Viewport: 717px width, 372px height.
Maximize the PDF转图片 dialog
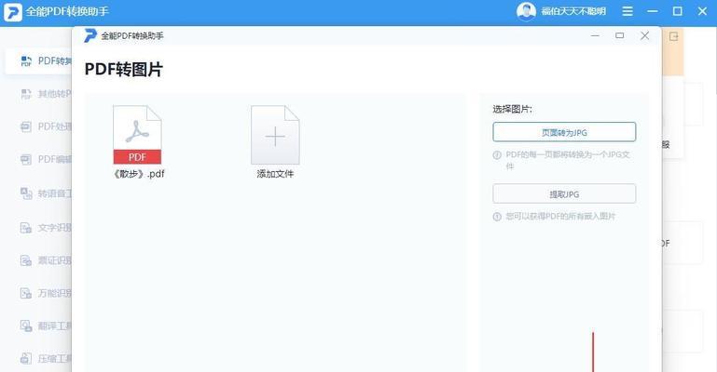(x=620, y=35)
